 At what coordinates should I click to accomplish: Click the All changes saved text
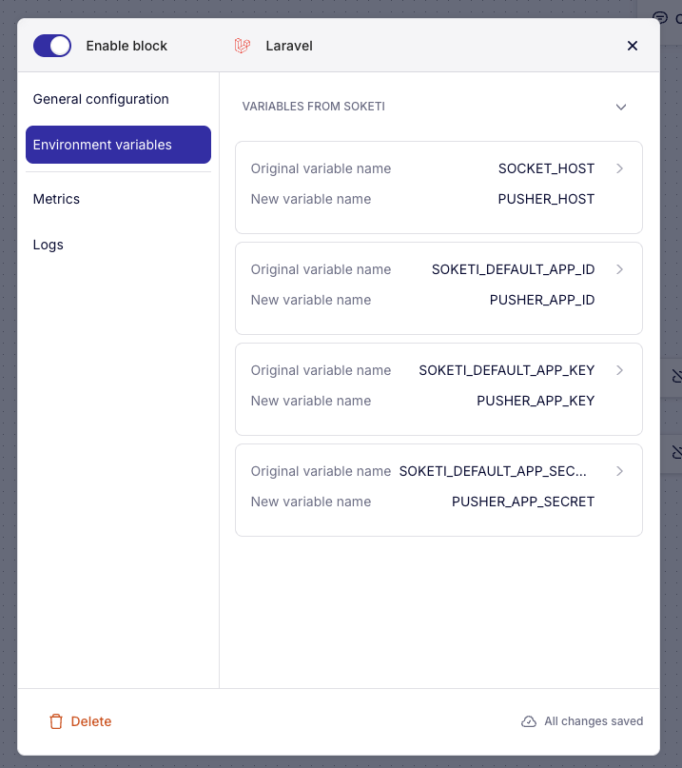tap(594, 721)
